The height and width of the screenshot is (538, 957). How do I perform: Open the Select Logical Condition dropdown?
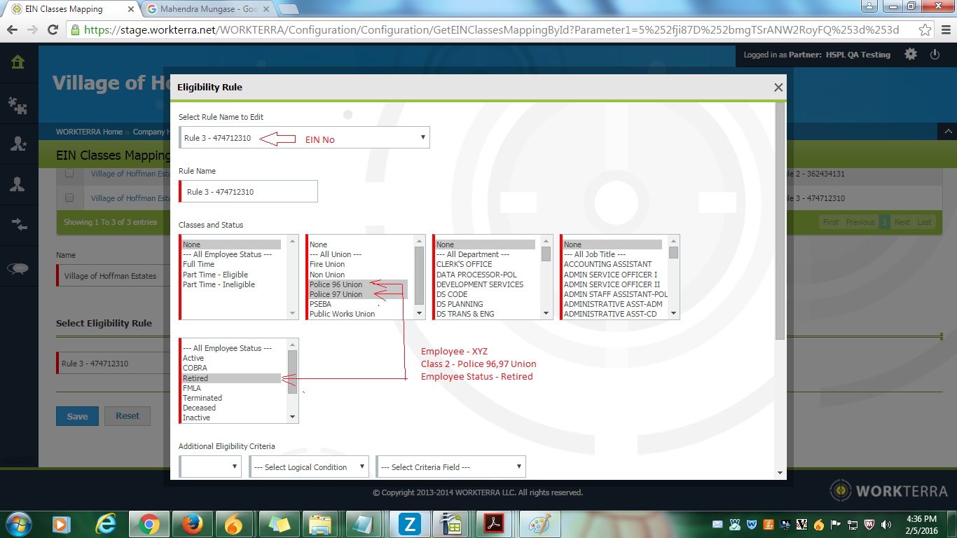pyautogui.click(x=308, y=467)
